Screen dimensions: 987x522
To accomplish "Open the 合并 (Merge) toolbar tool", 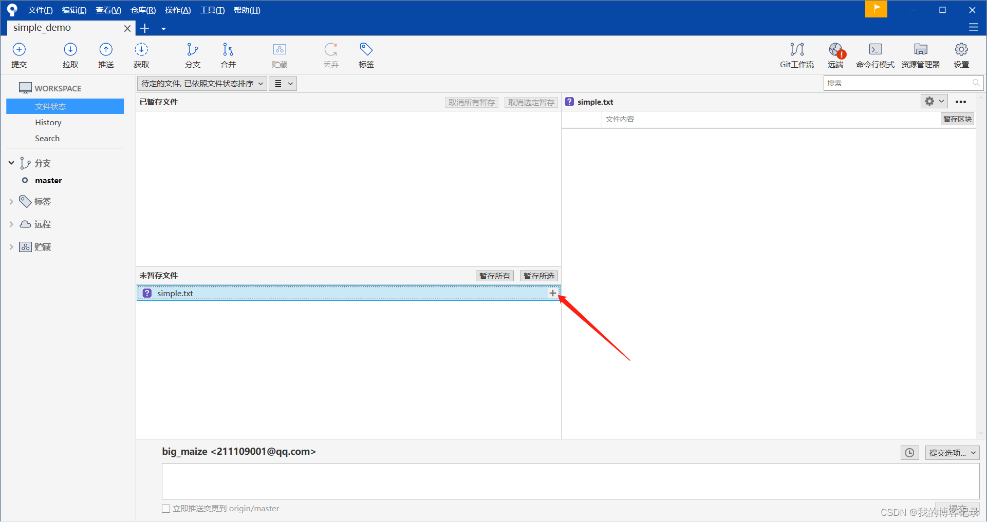I will point(228,55).
